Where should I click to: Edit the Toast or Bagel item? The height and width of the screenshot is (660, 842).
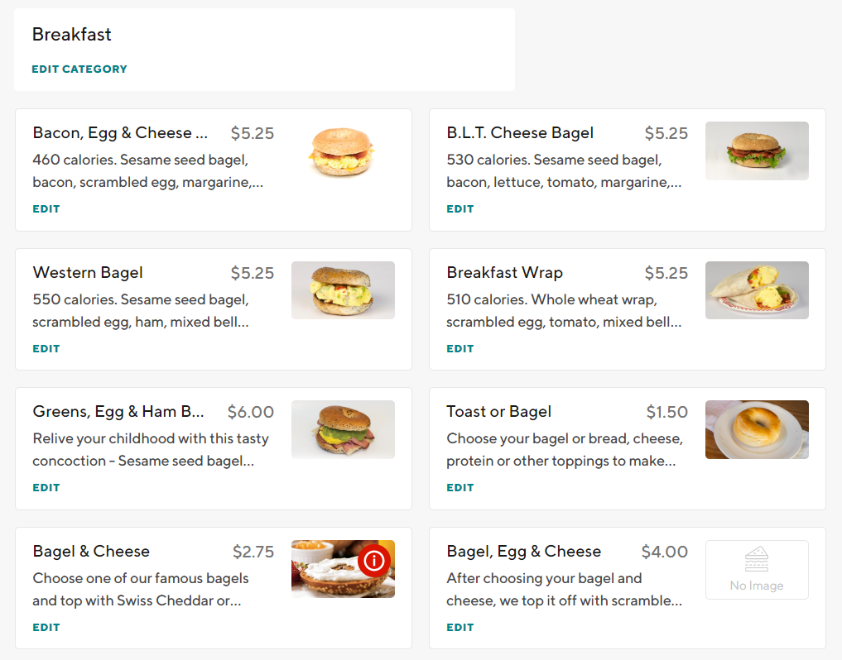click(x=460, y=488)
